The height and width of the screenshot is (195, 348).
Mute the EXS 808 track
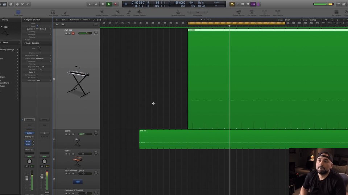click(x=66, y=33)
